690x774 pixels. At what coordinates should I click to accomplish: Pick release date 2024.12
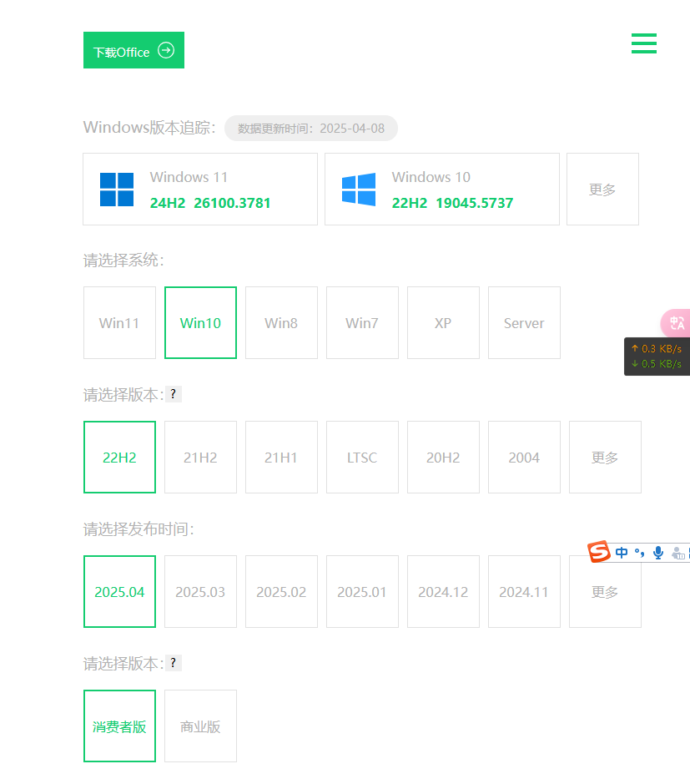click(443, 591)
